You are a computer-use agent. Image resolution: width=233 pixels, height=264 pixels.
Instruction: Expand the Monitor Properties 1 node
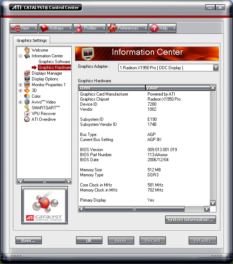20,85
